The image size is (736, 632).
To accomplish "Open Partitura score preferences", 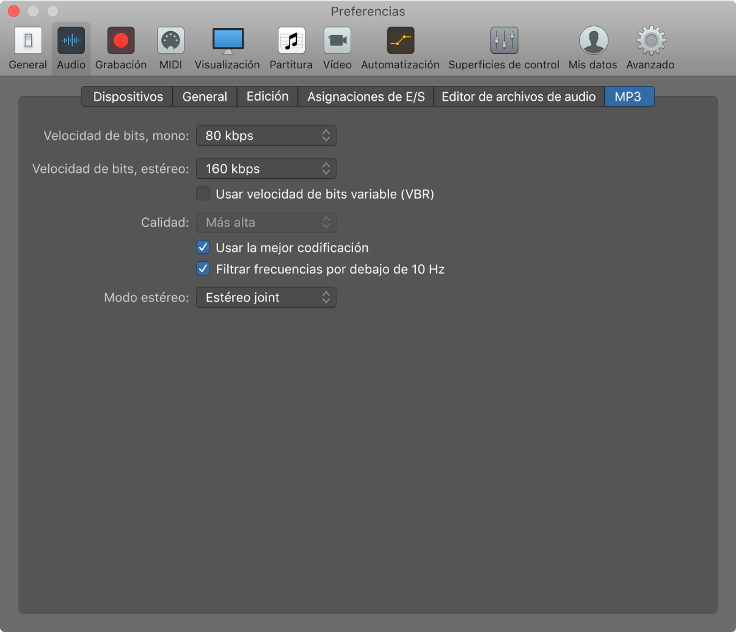I will (x=291, y=42).
